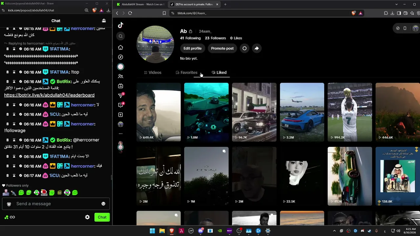This screenshot has height=236, width=420.
Task: Open the 41 Following list
Action: pos(190,38)
